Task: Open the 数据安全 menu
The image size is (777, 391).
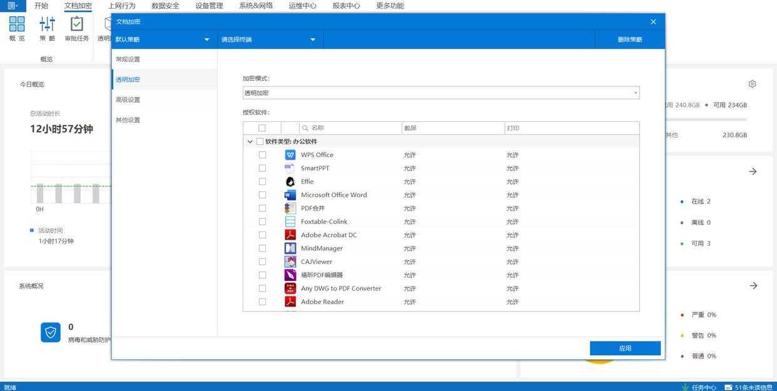Action: 165,6
